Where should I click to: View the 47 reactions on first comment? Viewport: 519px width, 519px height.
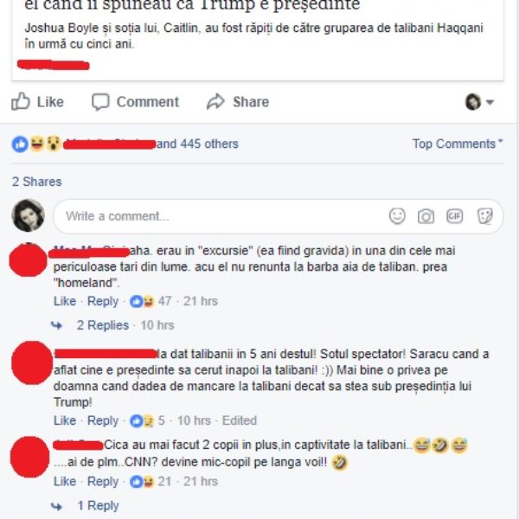click(x=151, y=301)
